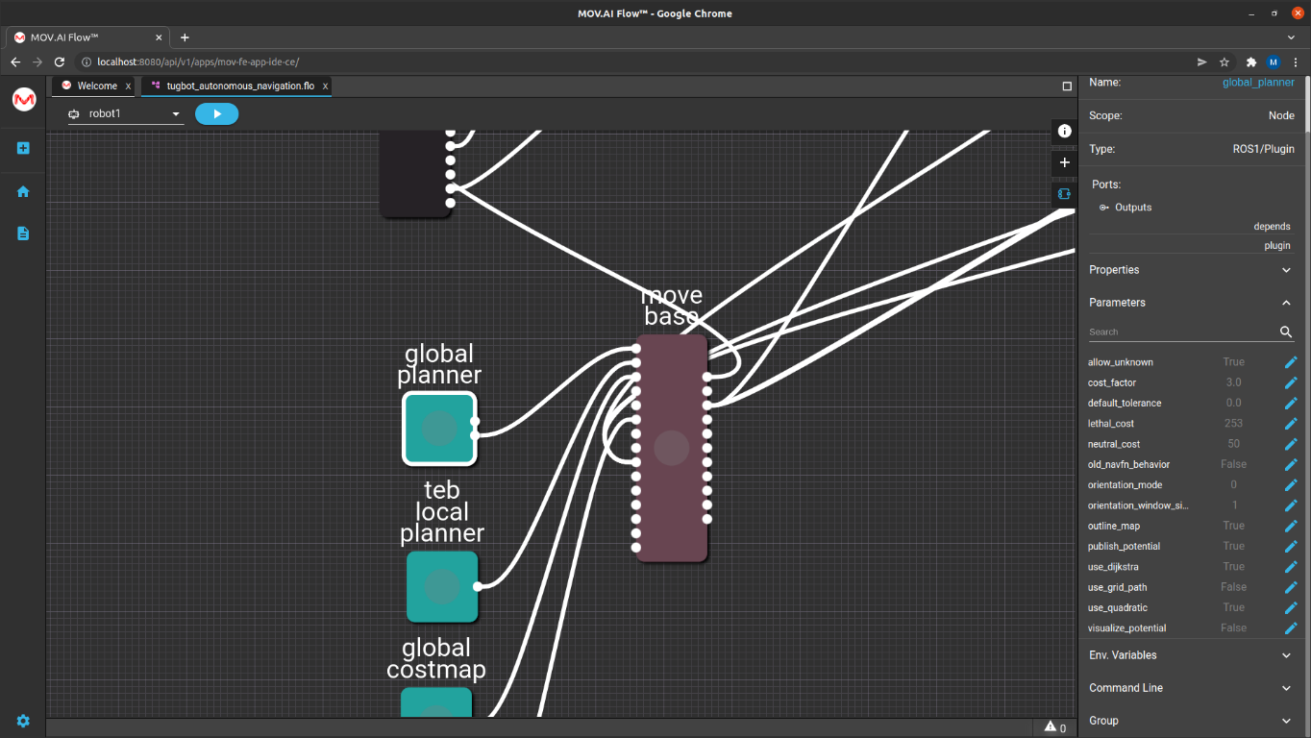The image size is (1311, 738).
Task: Expand the Group section
Action: (x=1191, y=721)
